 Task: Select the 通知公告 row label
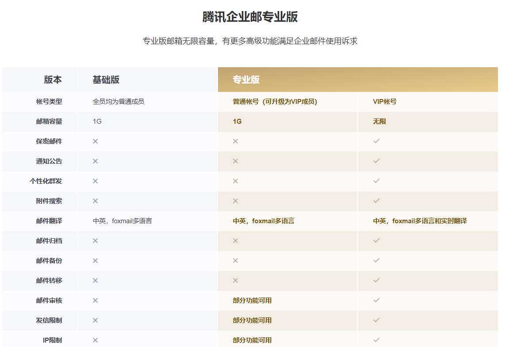click(x=49, y=161)
